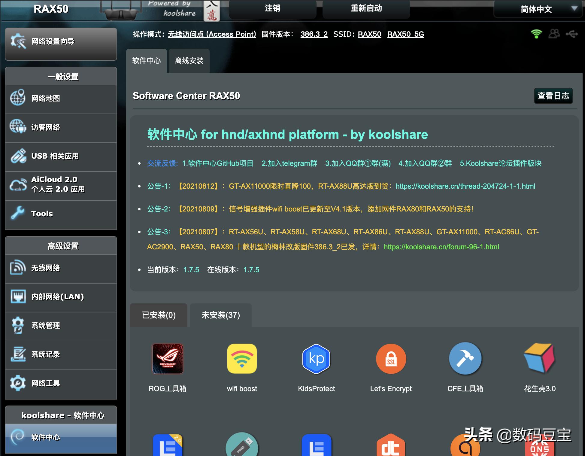Open the koolshare thread-204724 announcement link

click(465, 186)
